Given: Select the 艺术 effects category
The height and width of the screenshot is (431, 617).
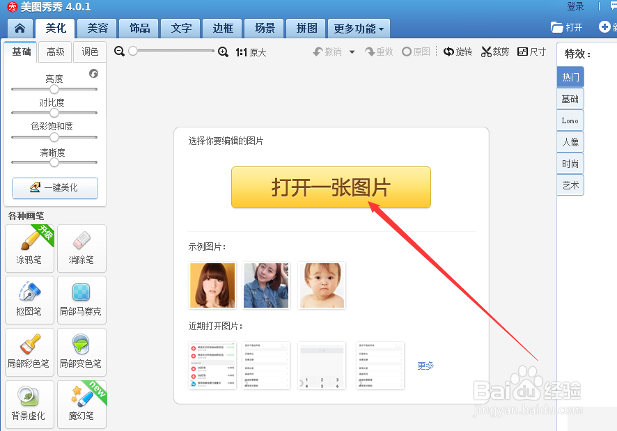Looking at the screenshot, I should (570, 185).
